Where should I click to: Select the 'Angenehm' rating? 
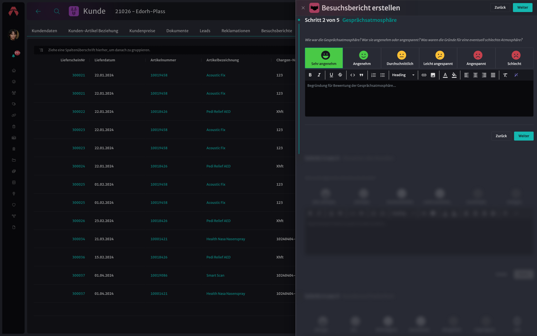[x=362, y=58]
